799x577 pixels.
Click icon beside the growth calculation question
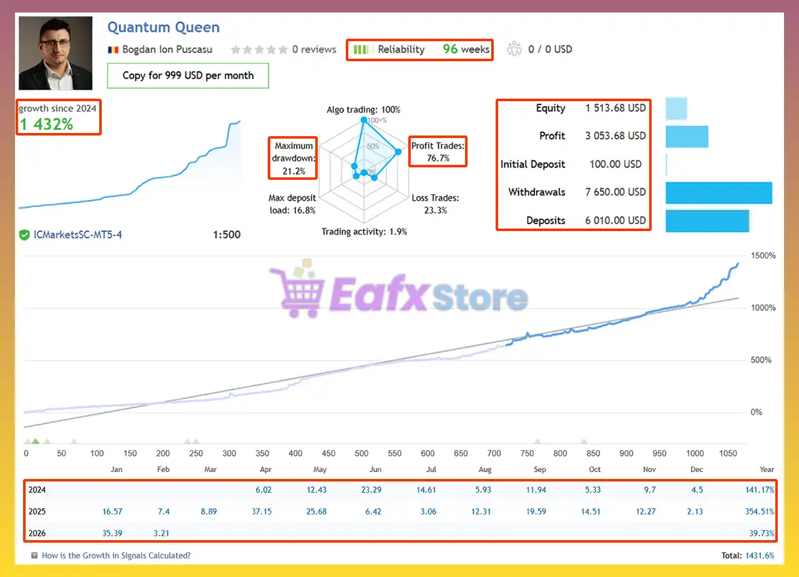(x=34, y=555)
